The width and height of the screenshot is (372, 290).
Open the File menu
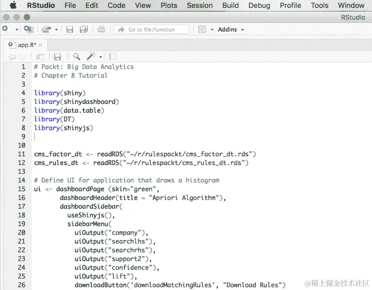[70, 5]
